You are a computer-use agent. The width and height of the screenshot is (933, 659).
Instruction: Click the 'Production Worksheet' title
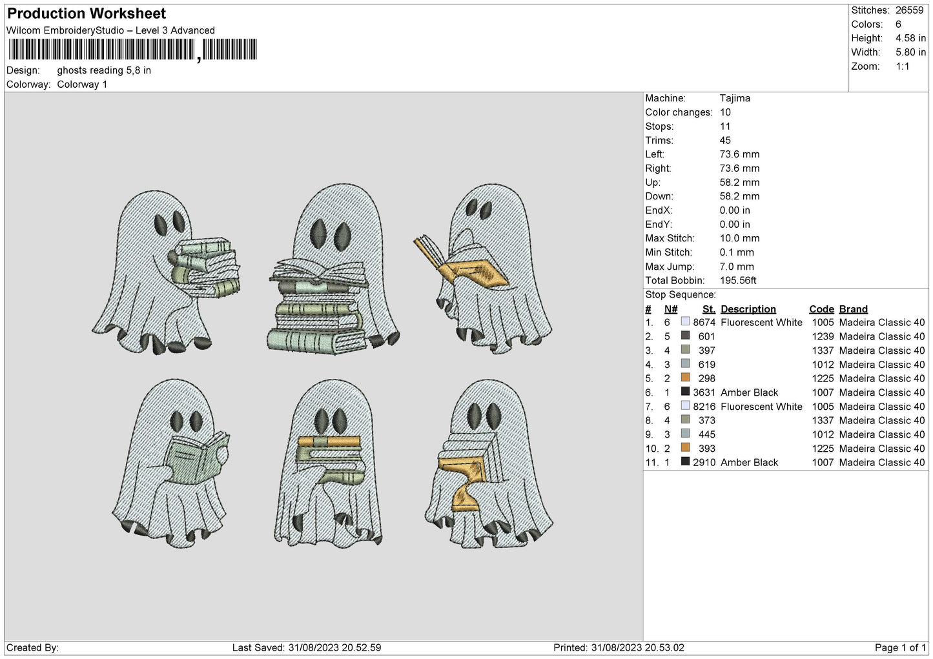87,14
